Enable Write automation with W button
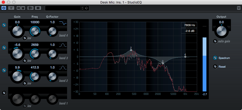 pos(23,8)
